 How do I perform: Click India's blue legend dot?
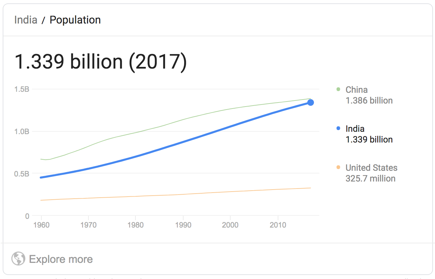[x=338, y=128]
